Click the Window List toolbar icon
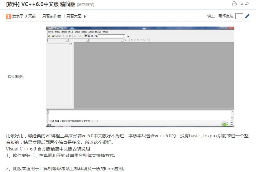This screenshot has width=256, height=172. click(x=92, y=36)
